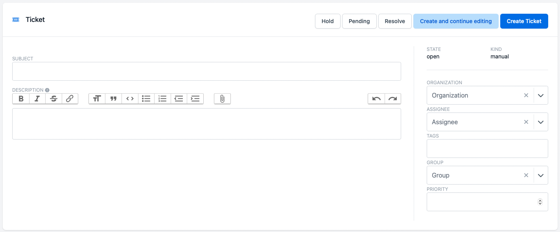Decrease indent level in the description

179,99
